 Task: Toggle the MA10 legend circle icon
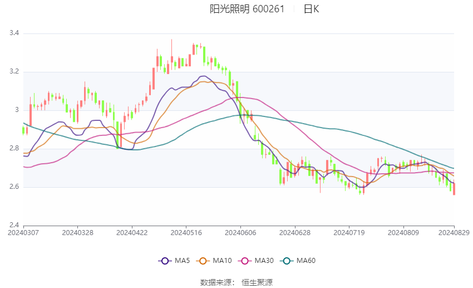pos(203,261)
